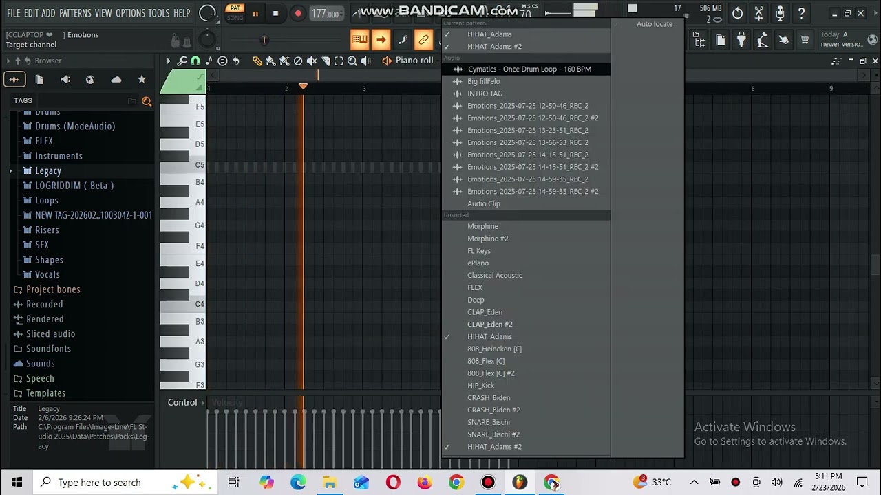Open the browser search magnifier icon
Viewport: 881px width, 495px height.
147,101
